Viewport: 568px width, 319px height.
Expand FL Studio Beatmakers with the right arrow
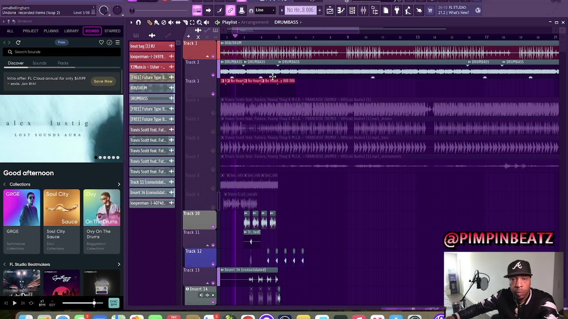(118, 265)
